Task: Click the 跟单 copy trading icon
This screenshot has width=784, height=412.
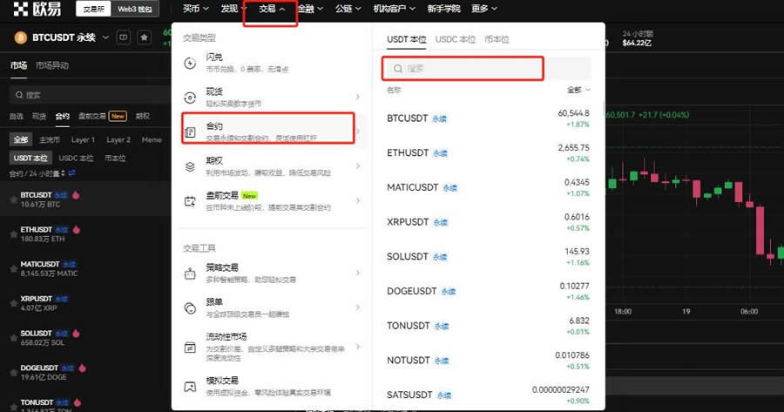Action: point(191,307)
